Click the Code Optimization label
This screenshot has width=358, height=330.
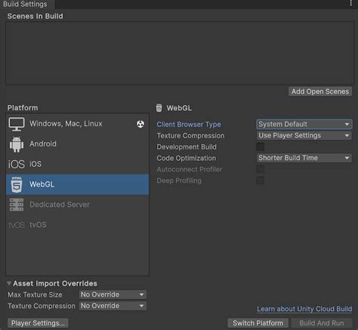tap(187, 158)
